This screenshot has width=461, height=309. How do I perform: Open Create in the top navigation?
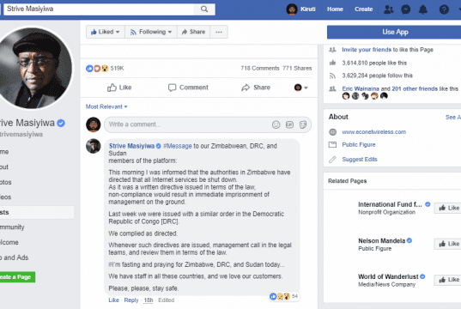(363, 9)
